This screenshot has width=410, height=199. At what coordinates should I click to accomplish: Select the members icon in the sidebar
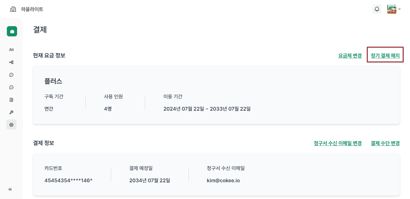(11, 49)
